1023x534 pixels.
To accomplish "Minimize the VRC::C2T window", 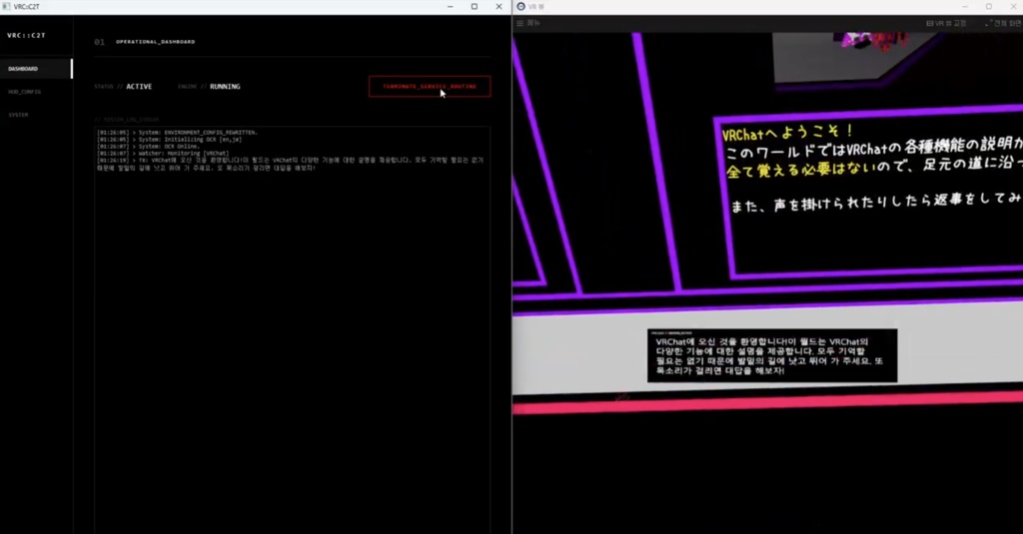I will [451, 7].
